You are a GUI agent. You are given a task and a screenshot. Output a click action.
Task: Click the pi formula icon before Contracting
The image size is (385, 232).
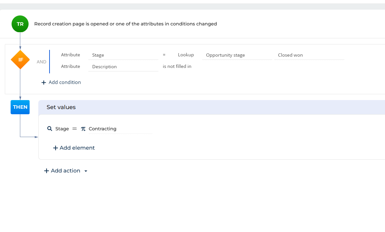click(x=83, y=129)
